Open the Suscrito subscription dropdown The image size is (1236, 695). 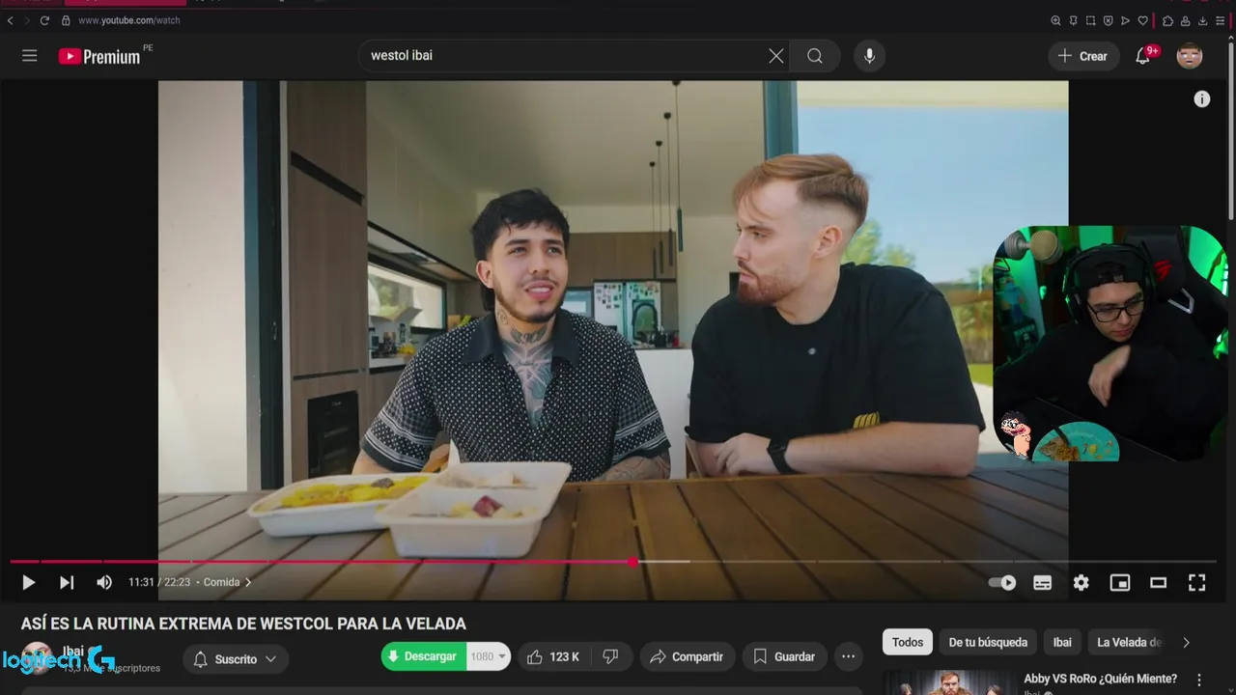(x=236, y=659)
